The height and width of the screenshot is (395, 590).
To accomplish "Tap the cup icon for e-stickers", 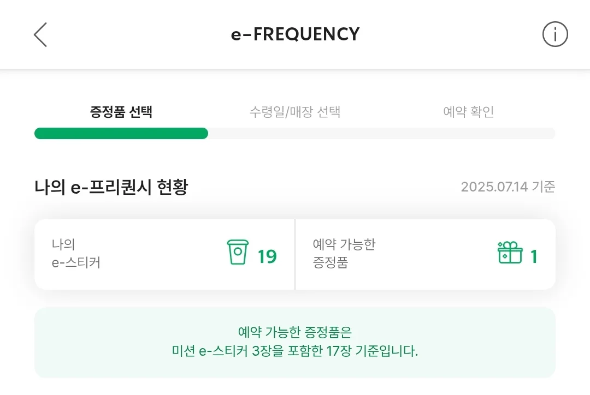I will coord(238,252).
